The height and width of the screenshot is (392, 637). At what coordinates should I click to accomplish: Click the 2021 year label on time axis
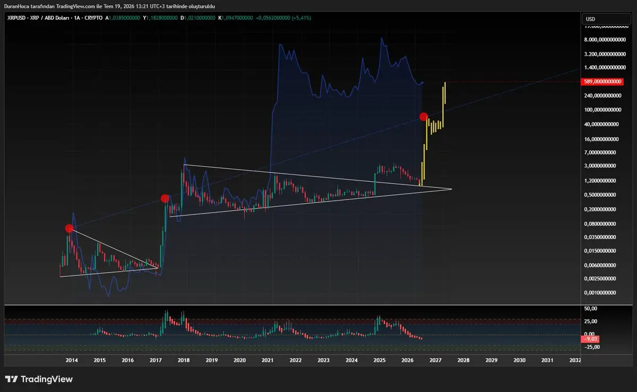coord(268,360)
